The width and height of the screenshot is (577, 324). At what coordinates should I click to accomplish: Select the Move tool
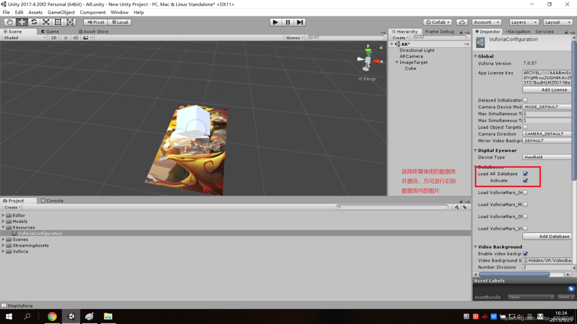[x=22, y=22]
